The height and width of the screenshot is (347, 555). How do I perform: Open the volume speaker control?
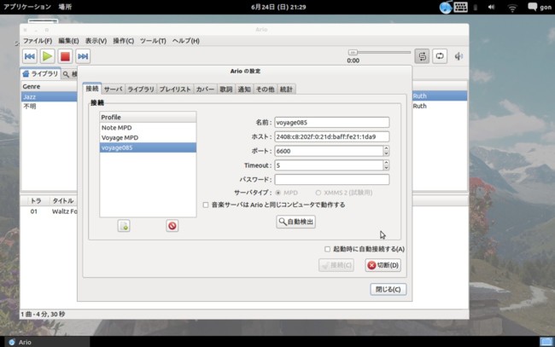tap(459, 56)
